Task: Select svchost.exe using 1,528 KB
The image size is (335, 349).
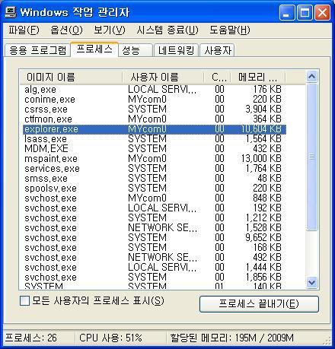Action: 155,228
